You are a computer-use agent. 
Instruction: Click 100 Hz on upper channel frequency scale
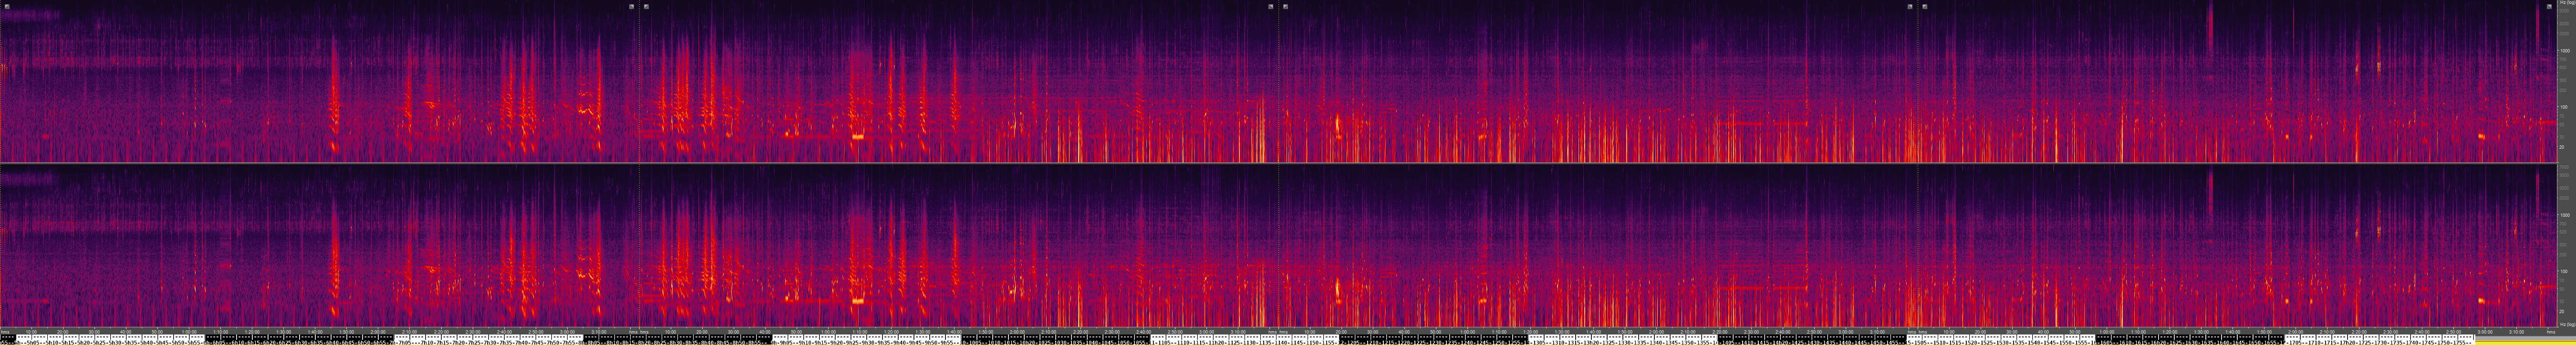click(x=2564, y=107)
